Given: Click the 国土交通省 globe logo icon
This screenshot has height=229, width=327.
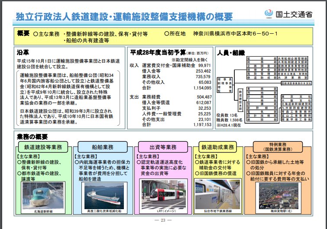Looking at the screenshot, I should pyautogui.click(x=269, y=14).
